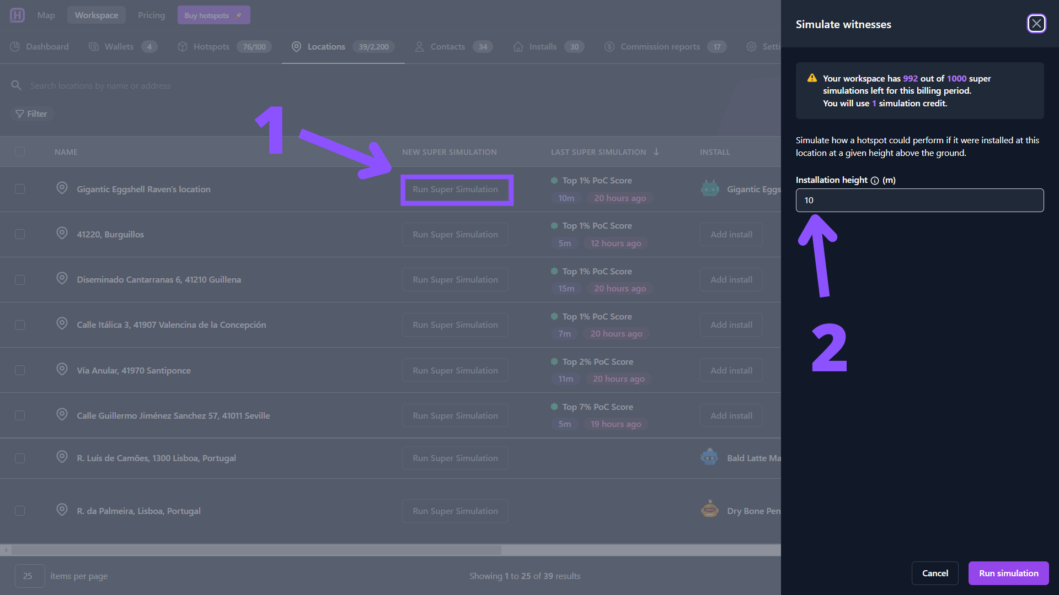Screen dimensions: 1059x595
Task: Click the funnel icon on Filter
Action: (x=20, y=114)
